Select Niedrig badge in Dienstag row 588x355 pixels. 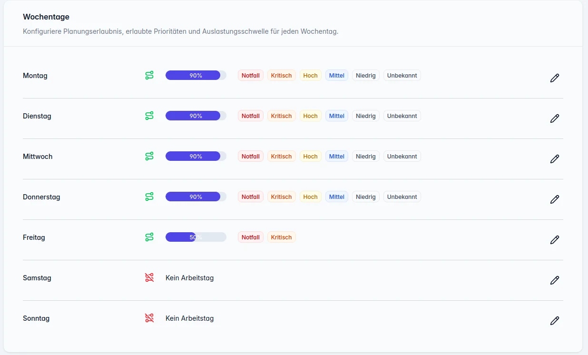(366, 116)
